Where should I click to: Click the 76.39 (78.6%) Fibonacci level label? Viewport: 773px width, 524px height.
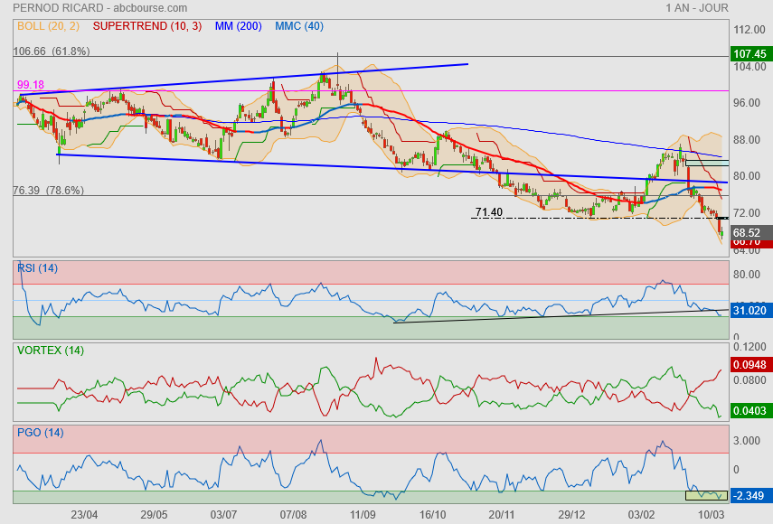click(x=49, y=191)
